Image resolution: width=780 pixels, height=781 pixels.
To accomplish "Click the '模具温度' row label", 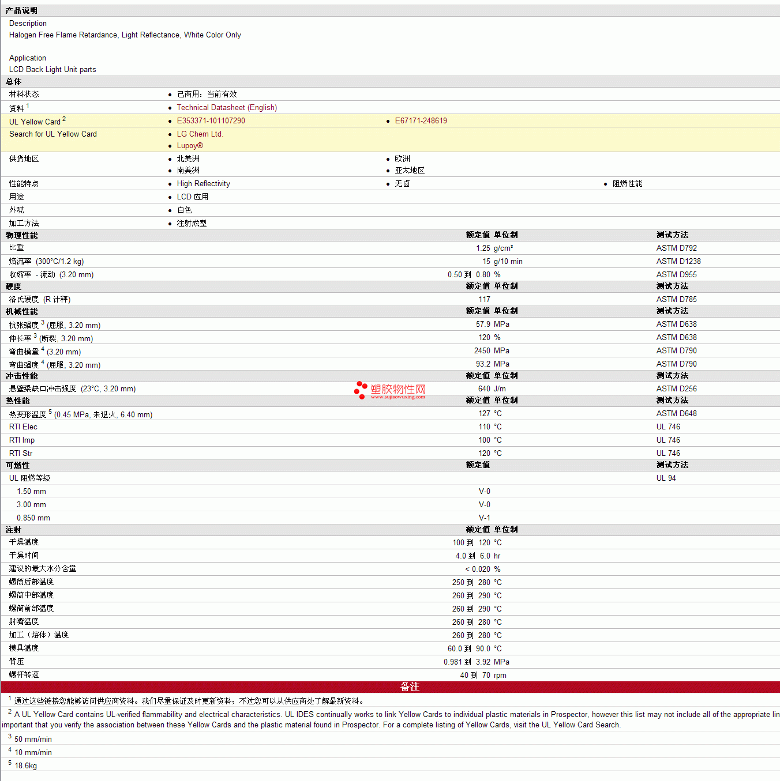I will (24, 648).
